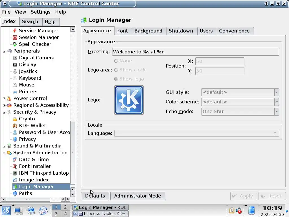
Task: Select the Show clock radio button
Action: point(116,70)
